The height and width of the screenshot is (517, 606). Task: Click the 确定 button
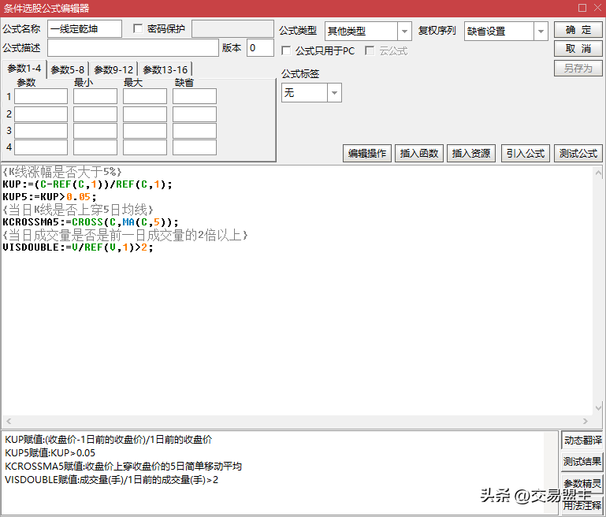point(578,30)
